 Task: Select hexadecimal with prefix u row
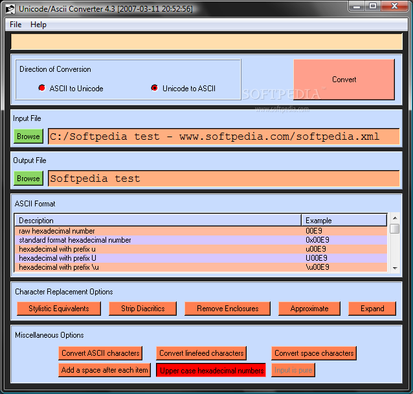pos(201,249)
